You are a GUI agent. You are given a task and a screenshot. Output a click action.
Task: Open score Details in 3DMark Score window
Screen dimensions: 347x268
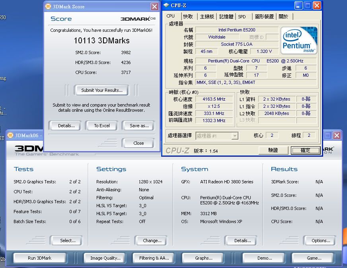(66, 126)
